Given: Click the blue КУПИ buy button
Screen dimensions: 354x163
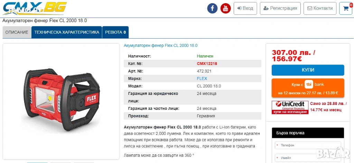Looking at the screenshot, I should click(308, 70).
